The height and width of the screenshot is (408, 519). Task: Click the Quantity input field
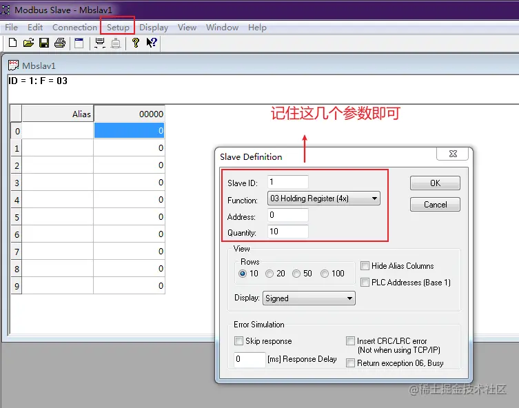tap(287, 232)
